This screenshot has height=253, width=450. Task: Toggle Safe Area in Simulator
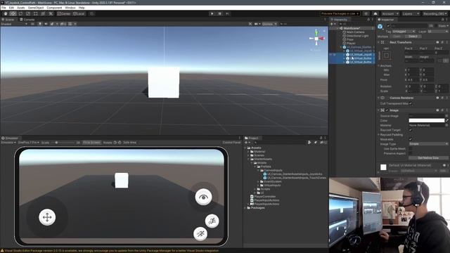point(129,143)
